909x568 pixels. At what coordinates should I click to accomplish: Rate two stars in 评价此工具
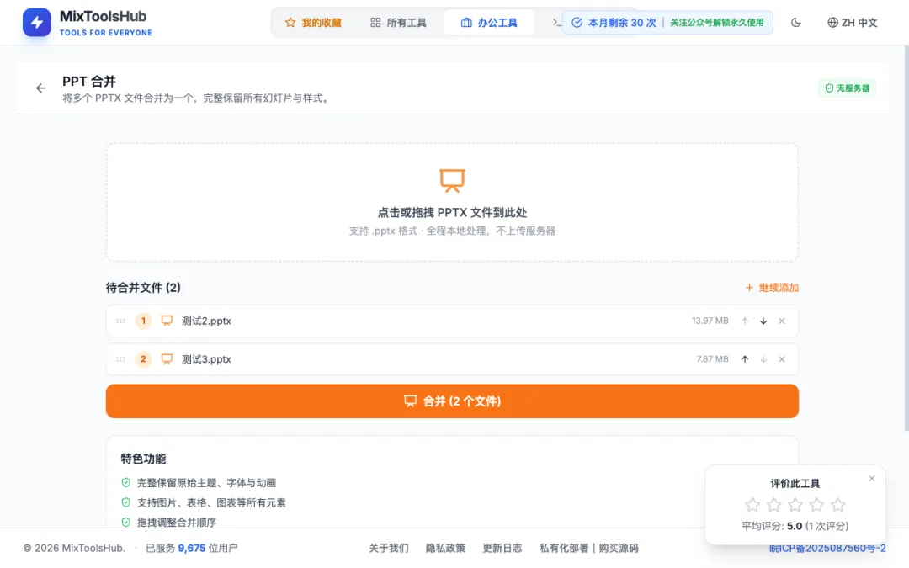tap(774, 505)
